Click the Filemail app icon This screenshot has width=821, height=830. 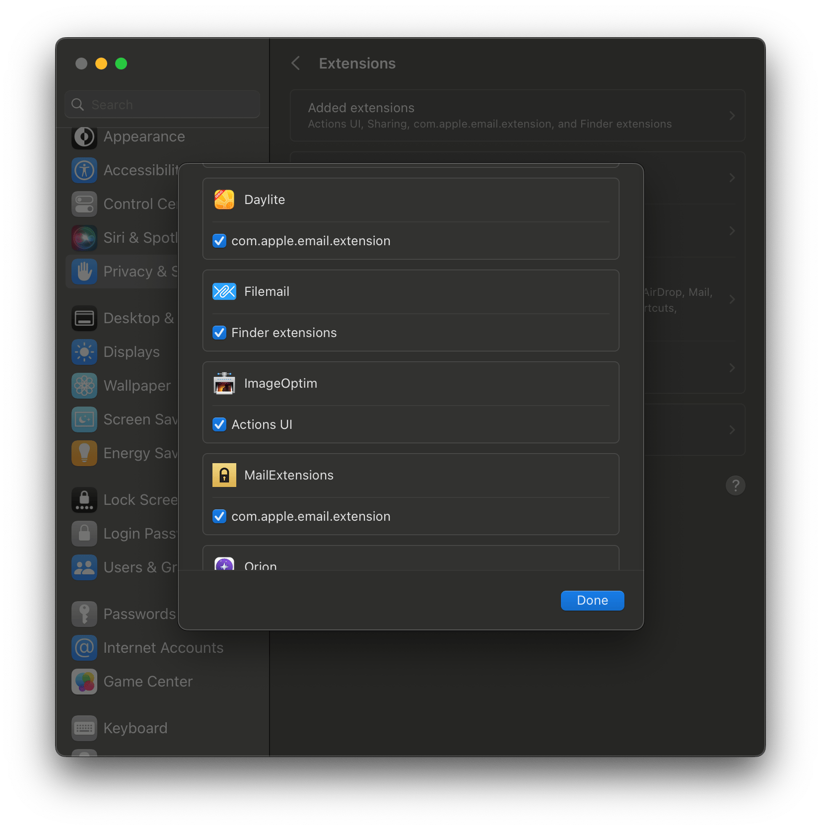tap(224, 291)
